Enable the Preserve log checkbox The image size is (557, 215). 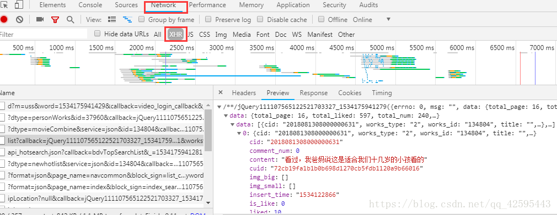208,19
